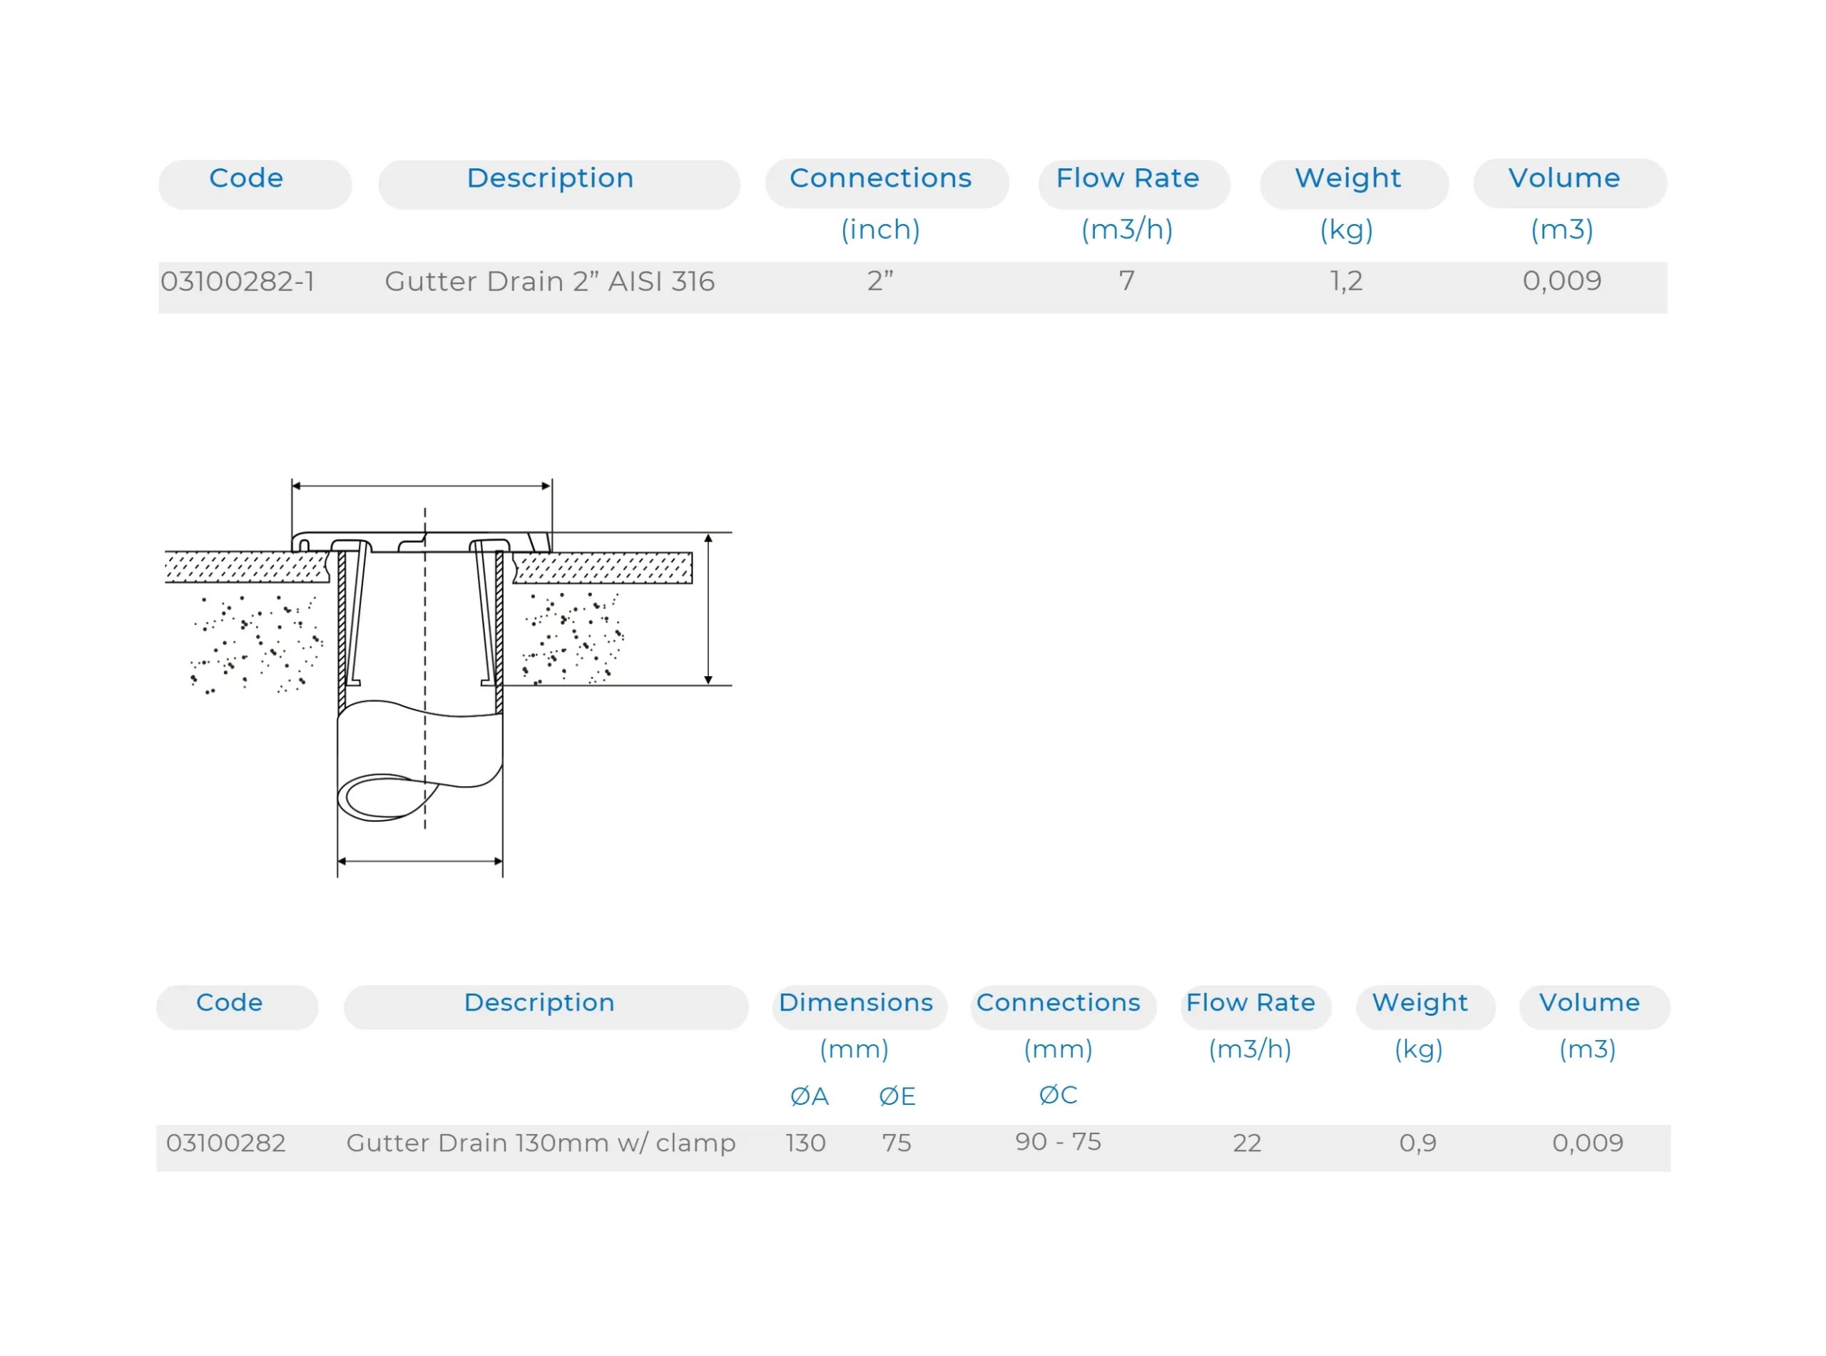
Task: Click the bottom Flow Rate header pill
Action: coord(1250,1002)
